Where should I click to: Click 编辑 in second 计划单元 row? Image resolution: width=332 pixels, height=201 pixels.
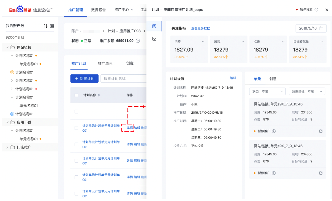pos(137,144)
